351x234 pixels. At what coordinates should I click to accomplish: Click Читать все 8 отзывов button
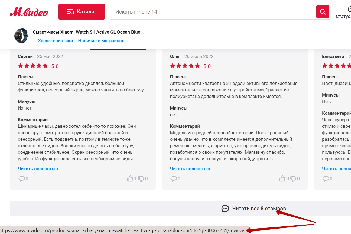[253, 209]
